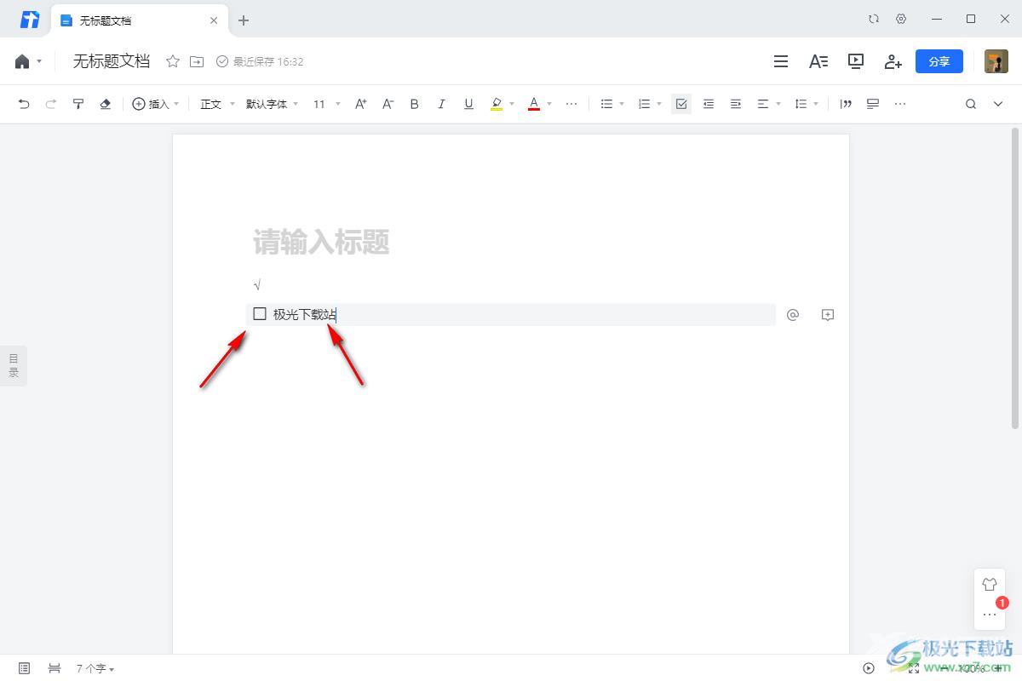Click the refresh icon in title bar
Screen dimensions: 1022x681
[874, 19]
